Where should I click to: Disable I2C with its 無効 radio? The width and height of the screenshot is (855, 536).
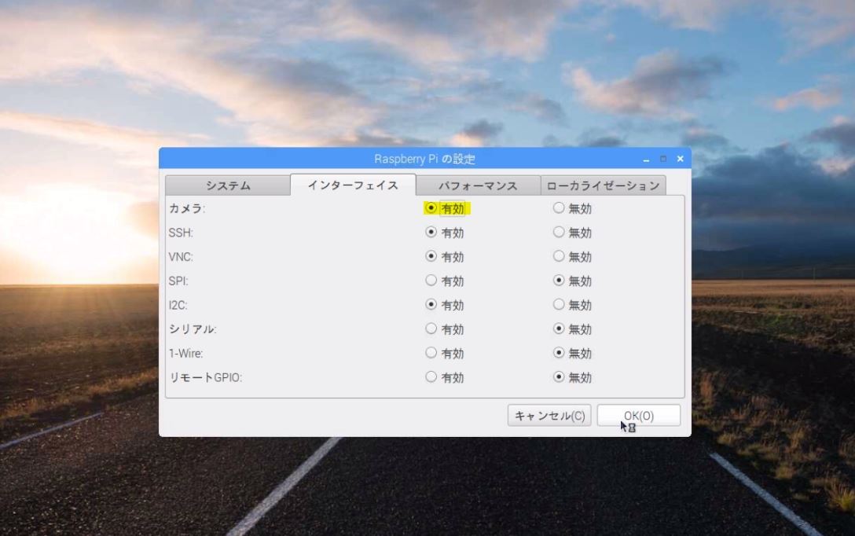pos(559,305)
